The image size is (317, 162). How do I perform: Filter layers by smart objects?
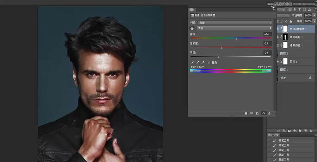309,9
